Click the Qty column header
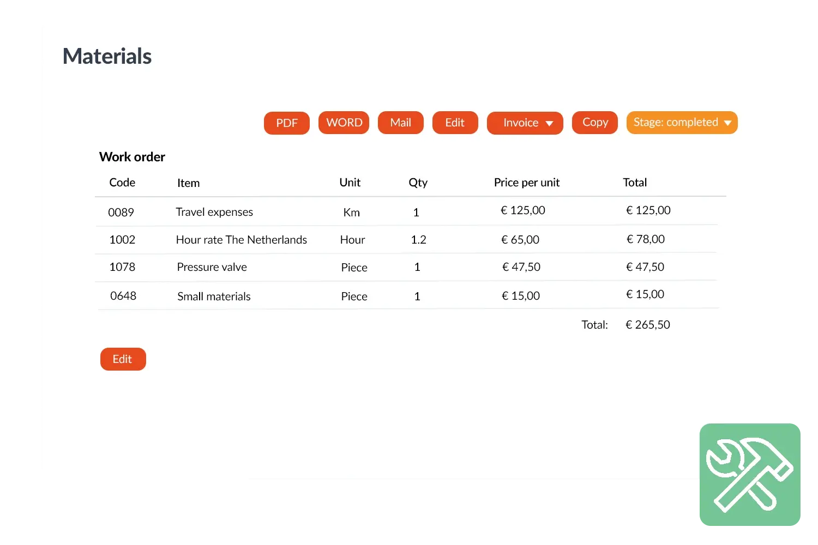This screenshot has height=545, width=818. click(x=418, y=183)
